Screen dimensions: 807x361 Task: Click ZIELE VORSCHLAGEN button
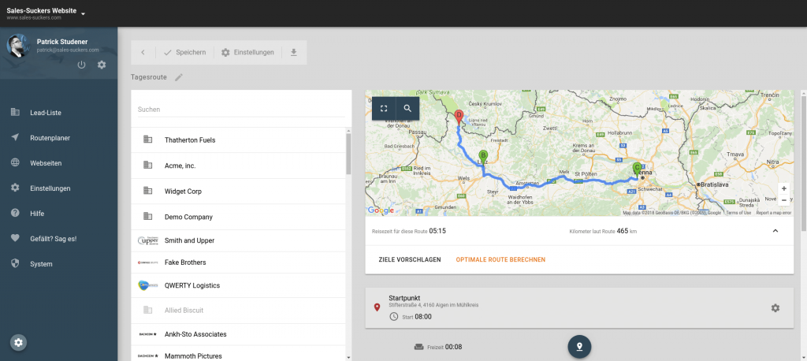[410, 259]
